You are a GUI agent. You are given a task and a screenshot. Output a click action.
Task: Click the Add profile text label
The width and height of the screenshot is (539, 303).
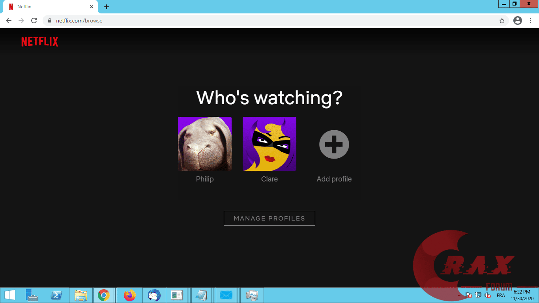334,179
